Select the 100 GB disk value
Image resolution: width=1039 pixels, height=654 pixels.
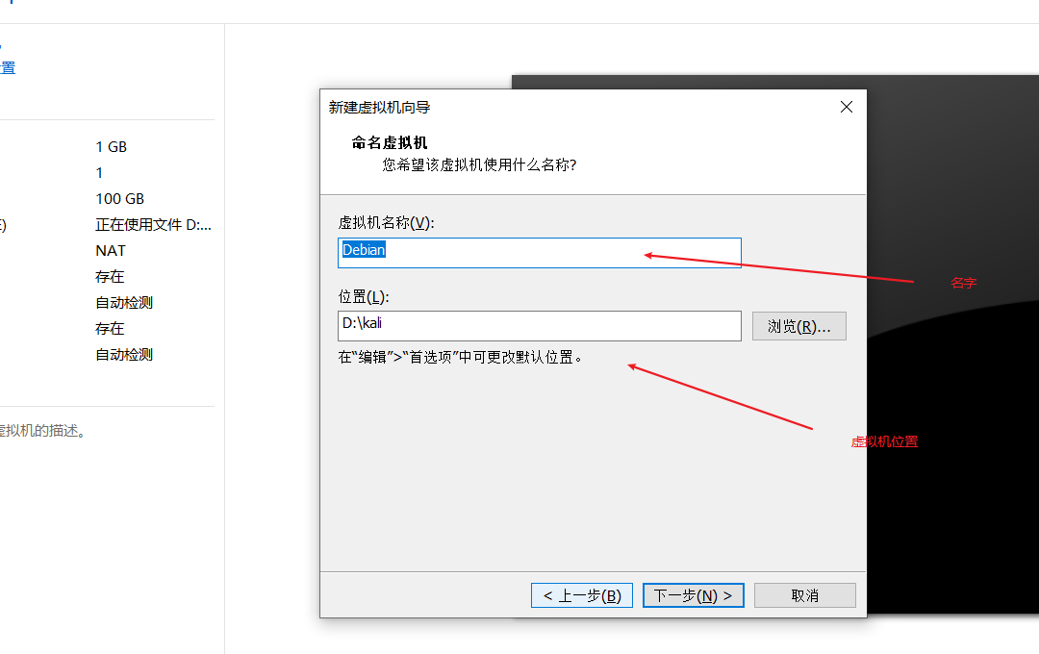(120, 199)
